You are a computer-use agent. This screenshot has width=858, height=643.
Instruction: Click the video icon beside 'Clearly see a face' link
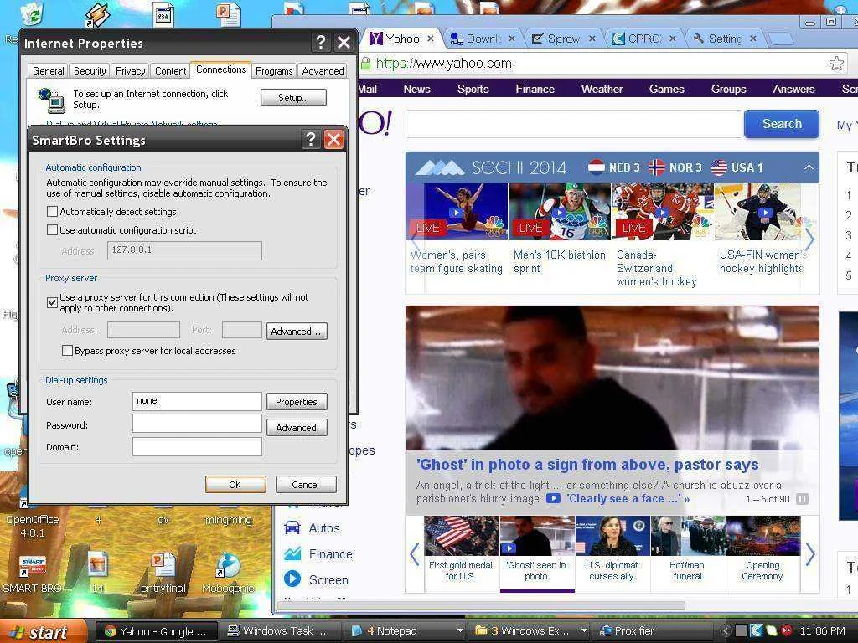[553, 499]
